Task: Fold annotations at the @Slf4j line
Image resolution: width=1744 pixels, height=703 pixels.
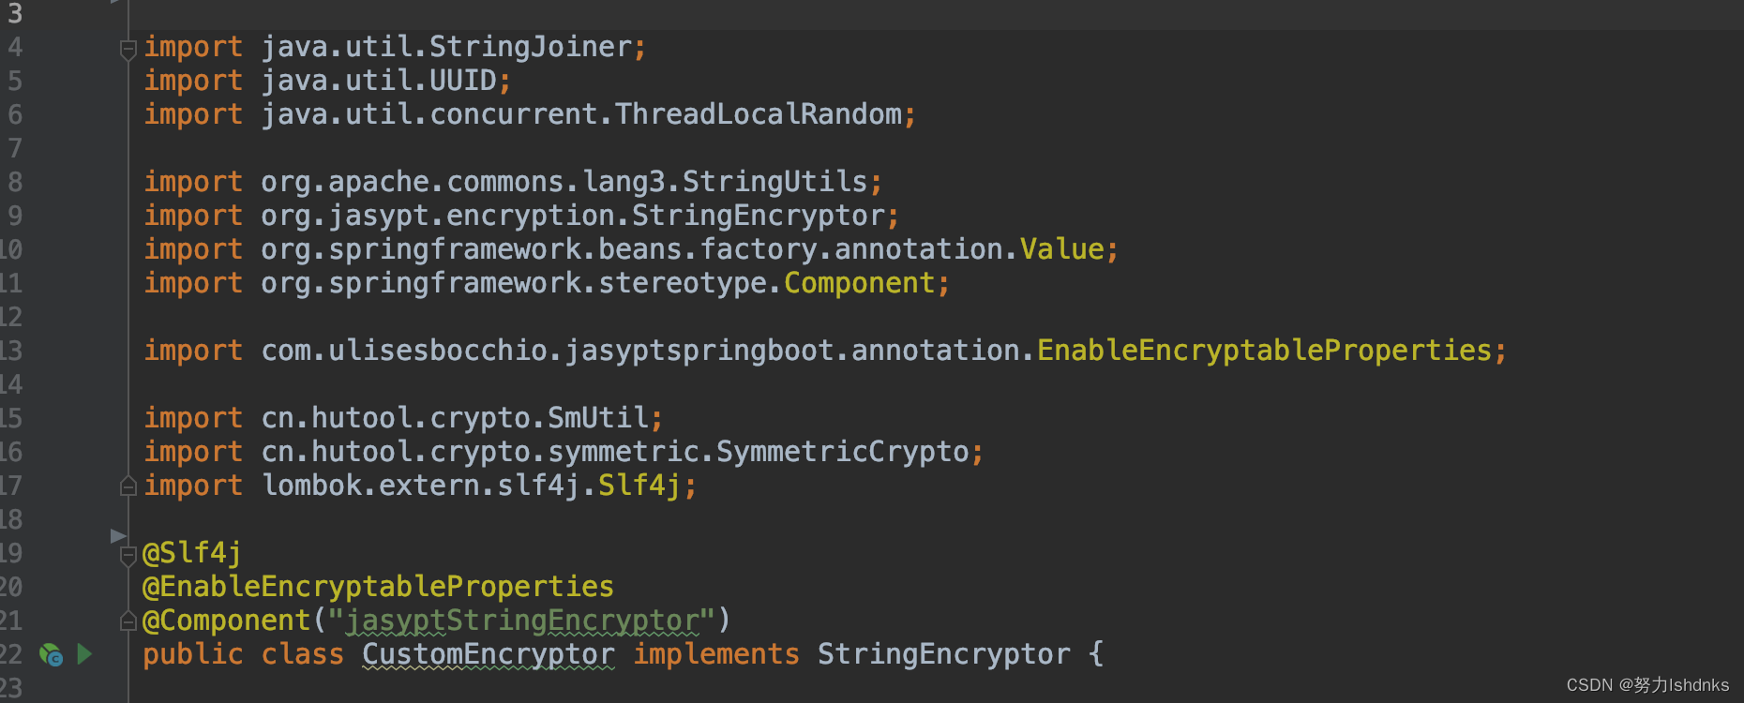Action: pos(128,555)
